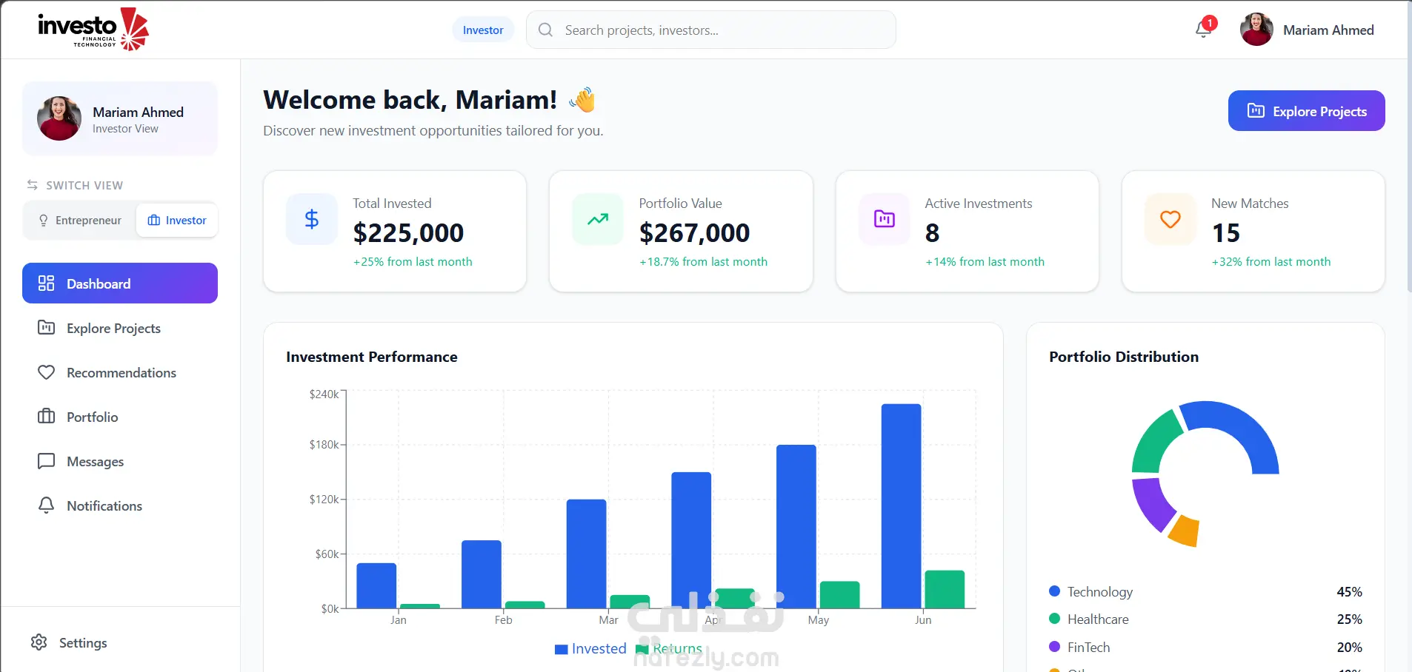Toggle the Invested series in chart legend
Image resolution: width=1412 pixels, height=672 pixels.
590,649
